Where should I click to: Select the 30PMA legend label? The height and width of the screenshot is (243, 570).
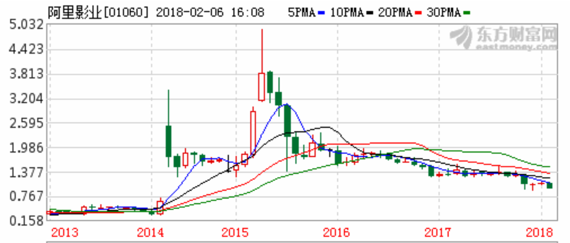pyautogui.click(x=443, y=13)
